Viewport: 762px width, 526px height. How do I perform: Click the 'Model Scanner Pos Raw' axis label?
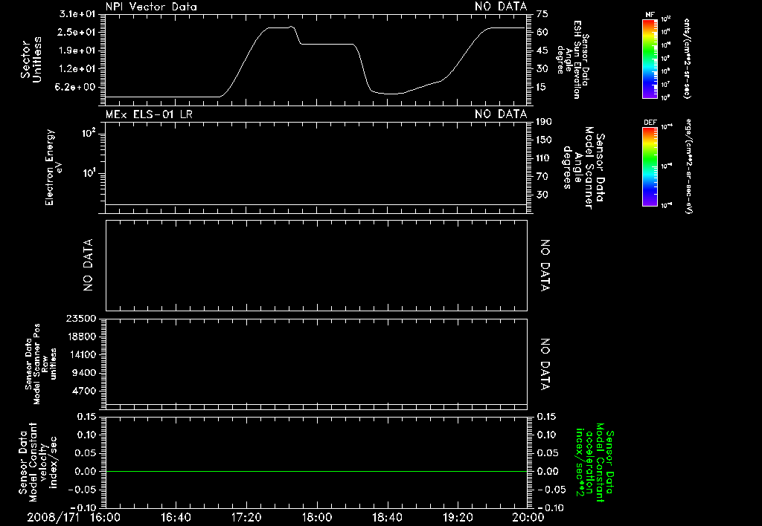click(x=41, y=364)
